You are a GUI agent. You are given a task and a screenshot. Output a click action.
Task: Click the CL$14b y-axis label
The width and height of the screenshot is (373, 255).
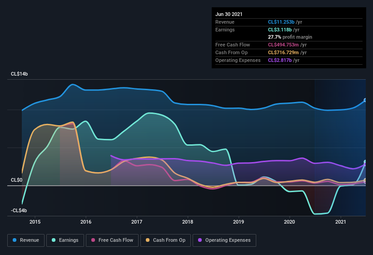19,74
